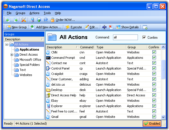This screenshot has width=169, height=130.
Task: Click the vertical scrollbar thumb
Action: [163, 69]
